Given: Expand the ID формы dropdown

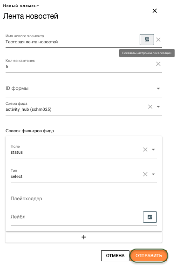Looking at the screenshot, I should tap(158, 88).
